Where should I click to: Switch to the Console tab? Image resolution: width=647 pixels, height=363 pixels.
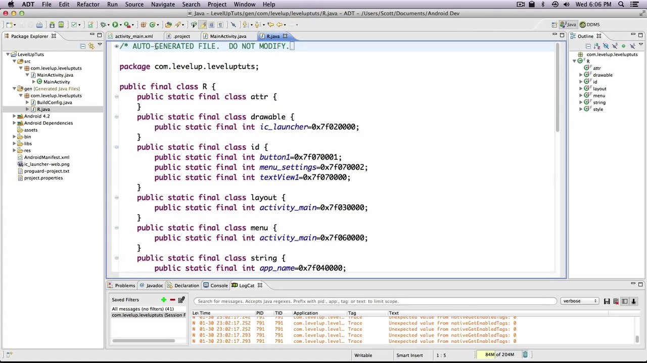216,285
